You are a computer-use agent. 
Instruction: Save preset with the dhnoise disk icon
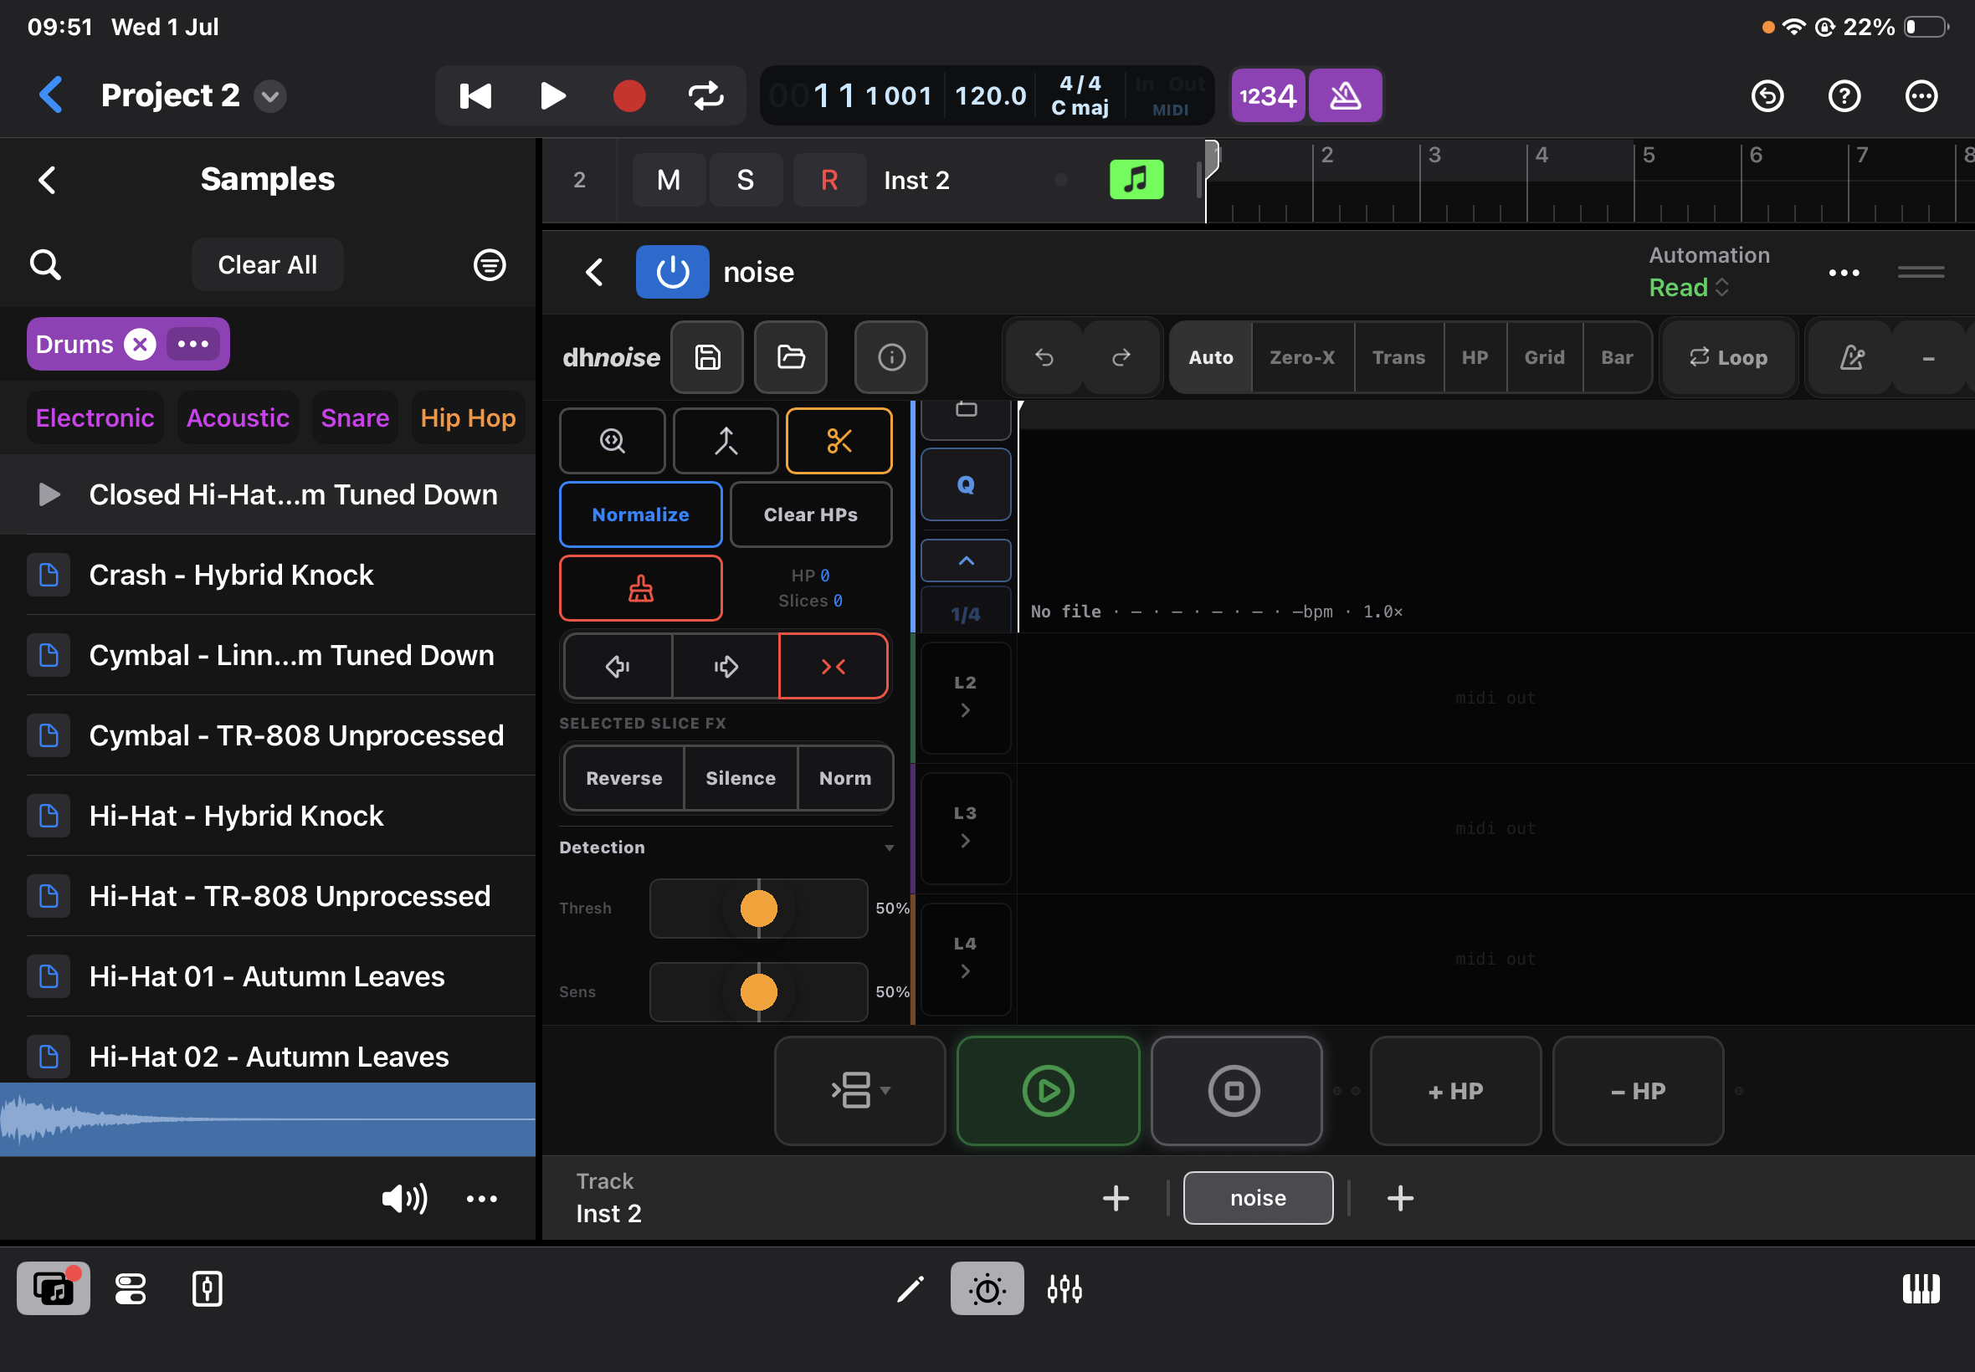(708, 356)
